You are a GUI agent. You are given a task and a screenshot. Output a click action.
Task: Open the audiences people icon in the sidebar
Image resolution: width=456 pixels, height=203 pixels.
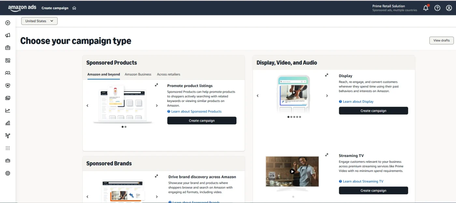(8, 73)
